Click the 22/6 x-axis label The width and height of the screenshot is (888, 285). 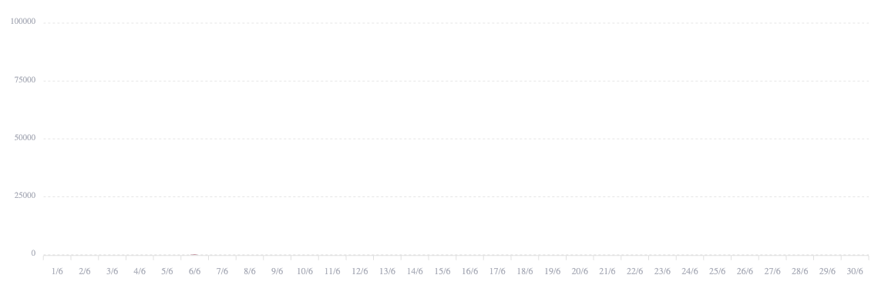[x=634, y=271]
